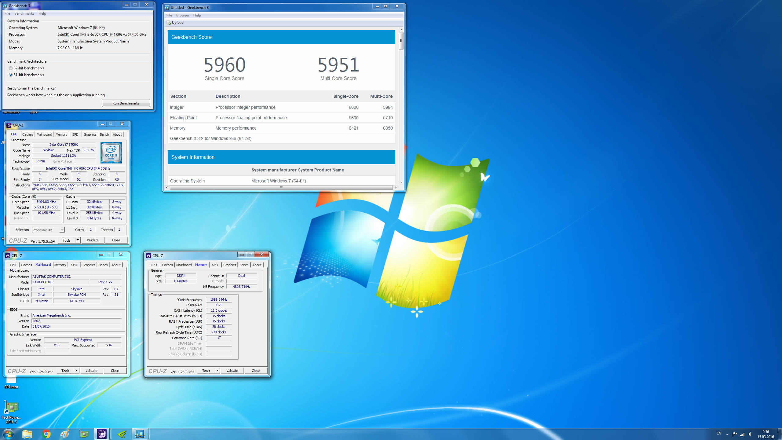The height and width of the screenshot is (440, 782).
Task: Launch Google Chrome from the taskbar
Action: pyautogui.click(x=46, y=434)
